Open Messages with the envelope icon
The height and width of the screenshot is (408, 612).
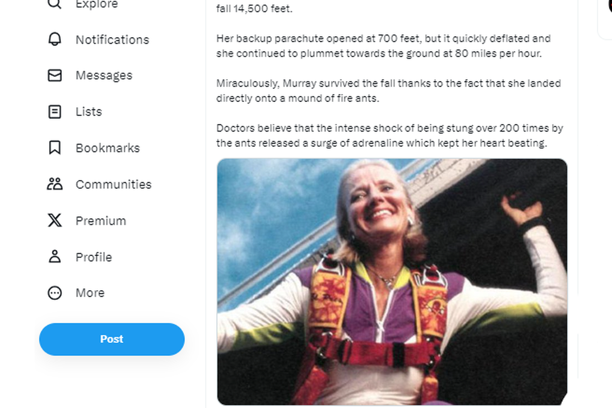(55, 75)
